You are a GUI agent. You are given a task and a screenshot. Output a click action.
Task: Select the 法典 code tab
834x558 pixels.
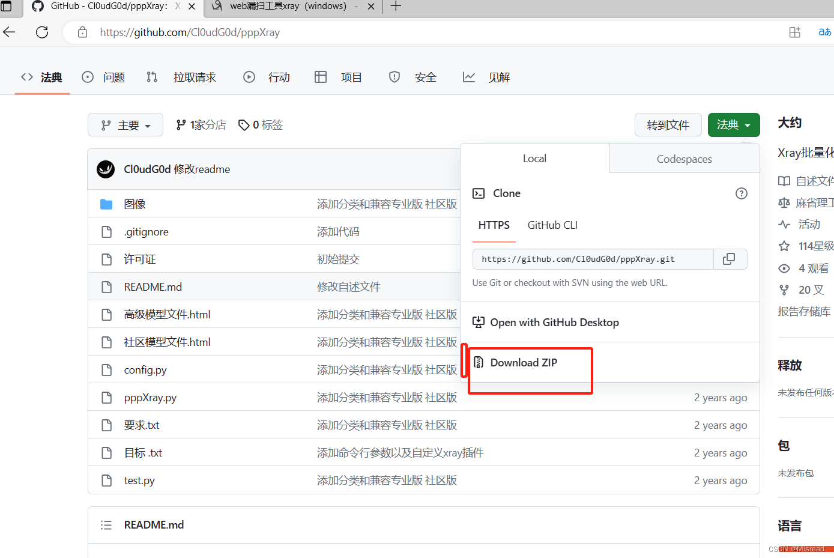41,77
